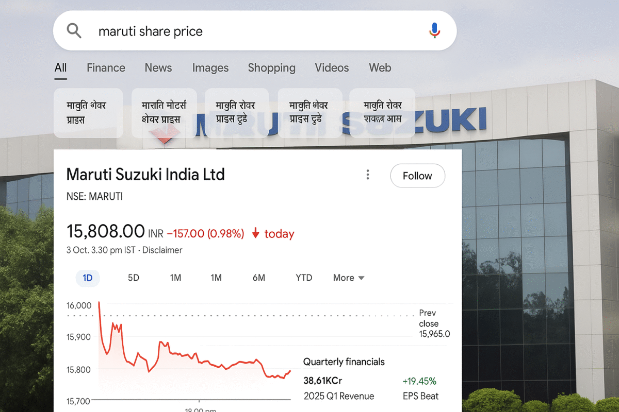Image resolution: width=619 pixels, height=412 pixels.
Task: Click the magnifying glass search icon
Action: [x=74, y=30]
